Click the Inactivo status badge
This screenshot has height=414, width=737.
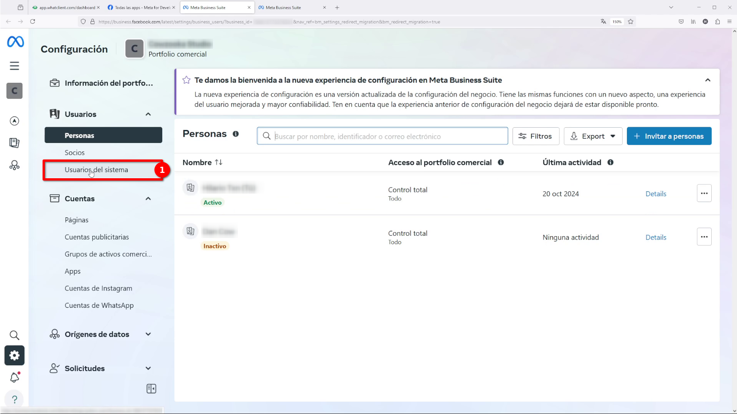click(214, 246)
